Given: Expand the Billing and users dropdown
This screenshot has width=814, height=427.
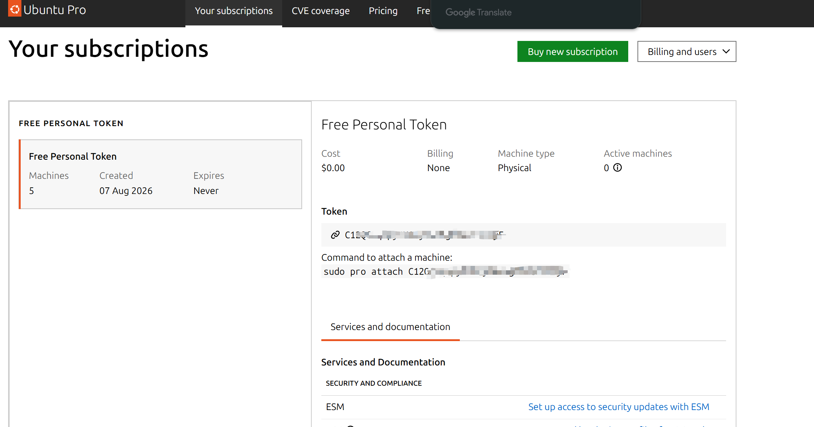Looking at the screenshot, I should click(687, 52).
